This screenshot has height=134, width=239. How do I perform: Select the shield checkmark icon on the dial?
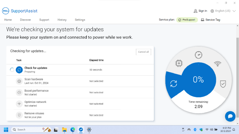223,84
